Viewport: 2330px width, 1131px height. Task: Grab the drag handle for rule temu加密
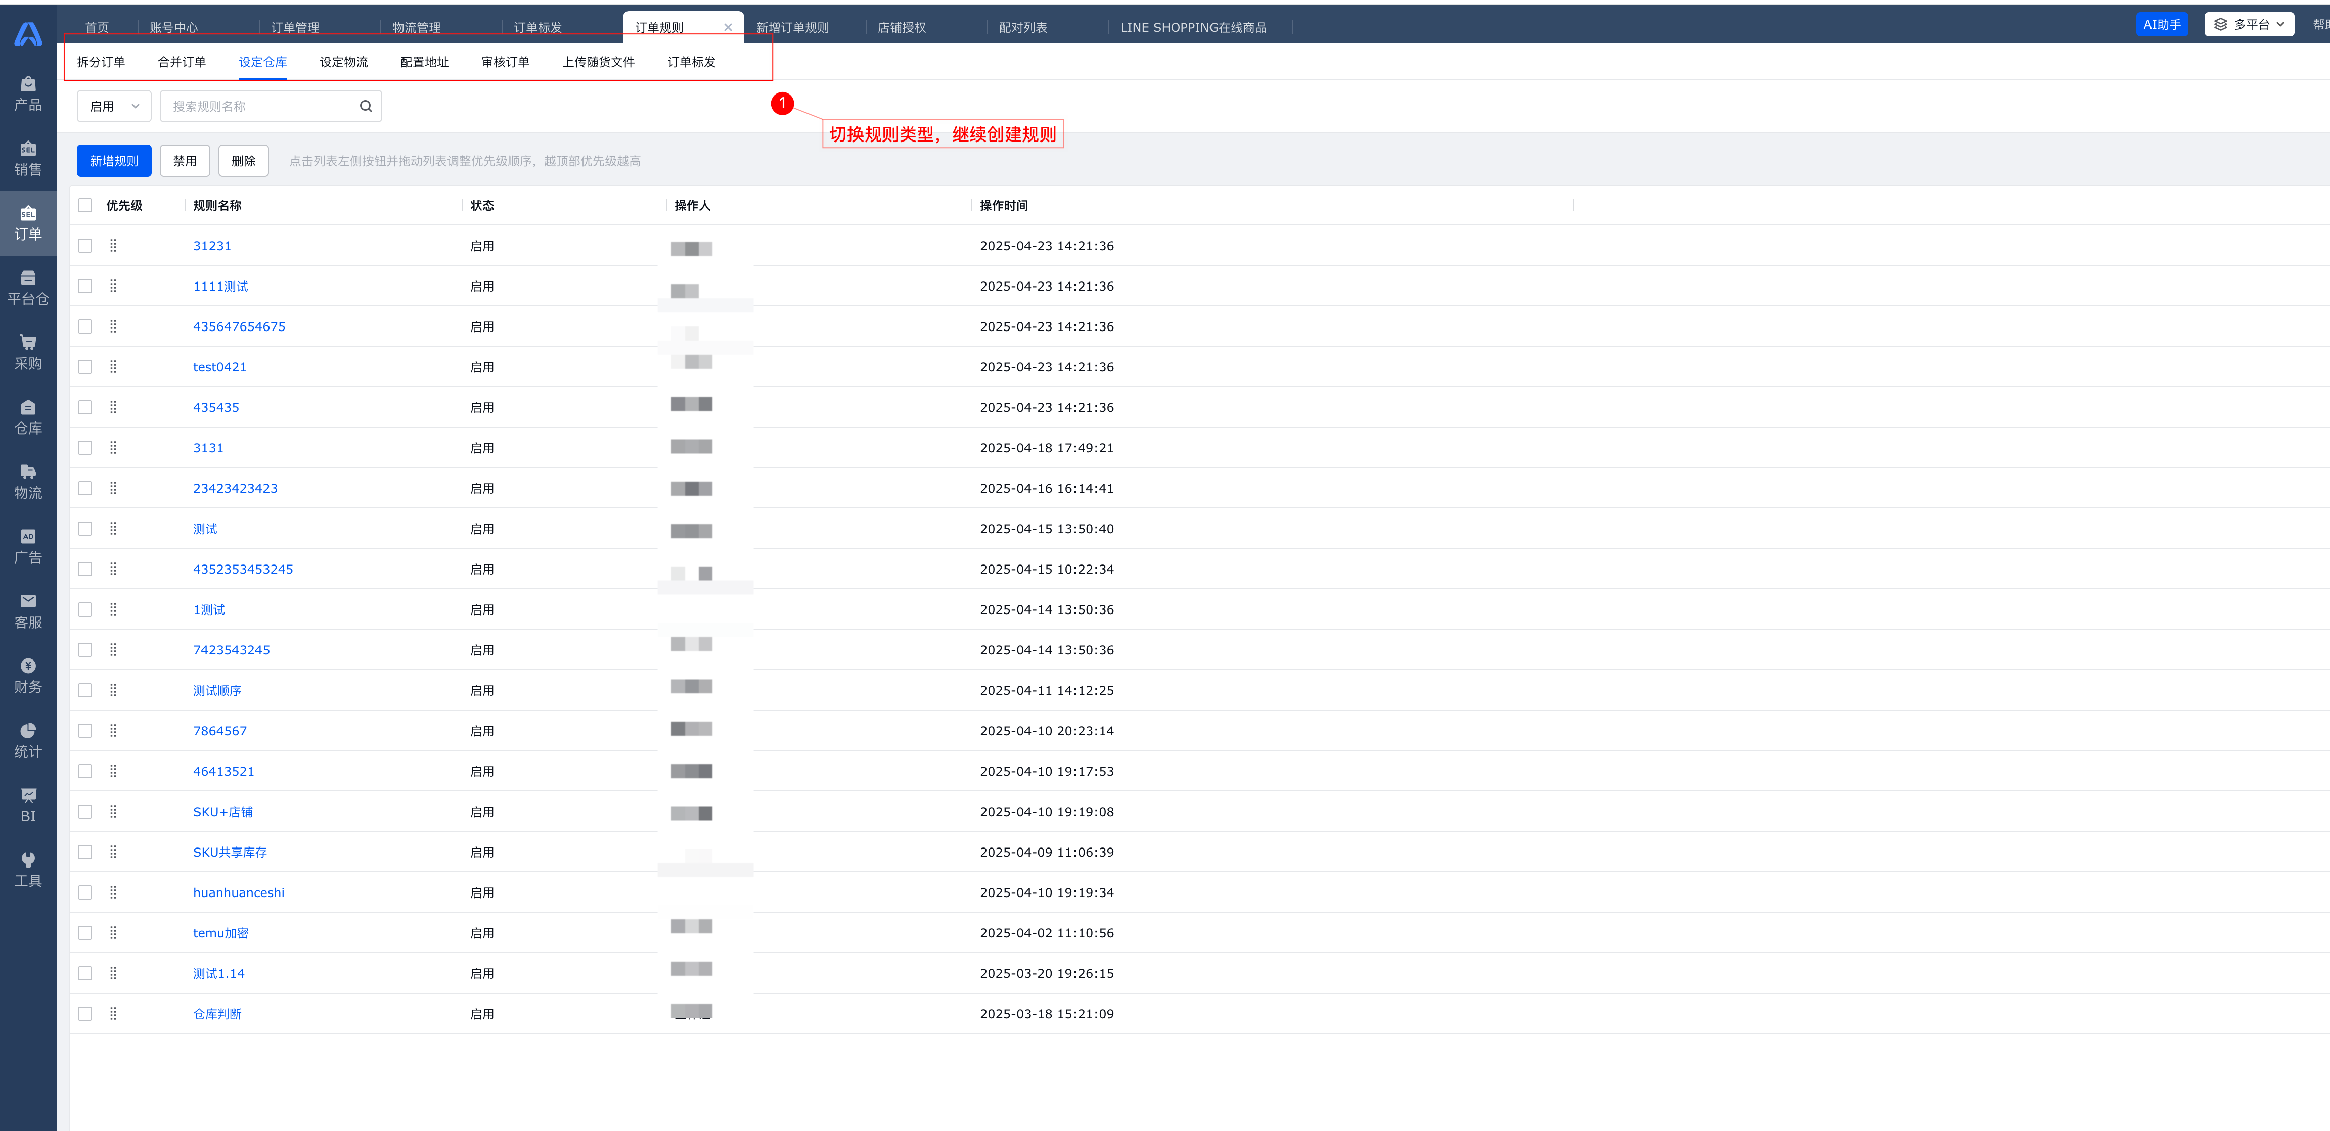click(x=113, y=933)
